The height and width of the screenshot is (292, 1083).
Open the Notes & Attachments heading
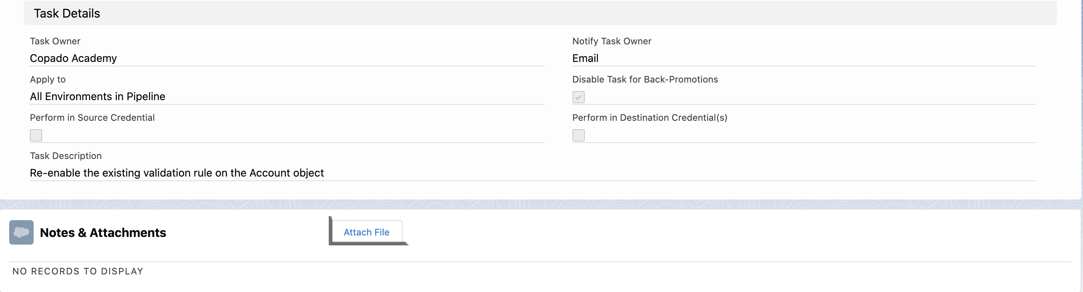[103, 233]
